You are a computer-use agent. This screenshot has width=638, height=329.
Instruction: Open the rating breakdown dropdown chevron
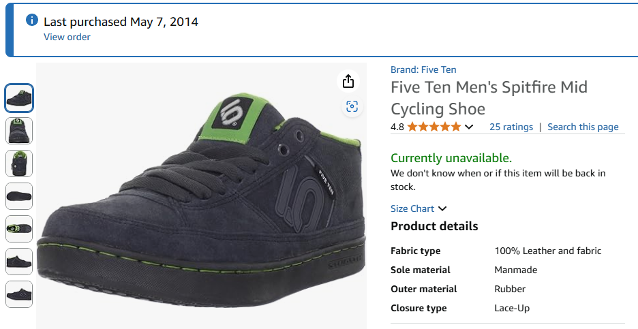pos(469,127)
